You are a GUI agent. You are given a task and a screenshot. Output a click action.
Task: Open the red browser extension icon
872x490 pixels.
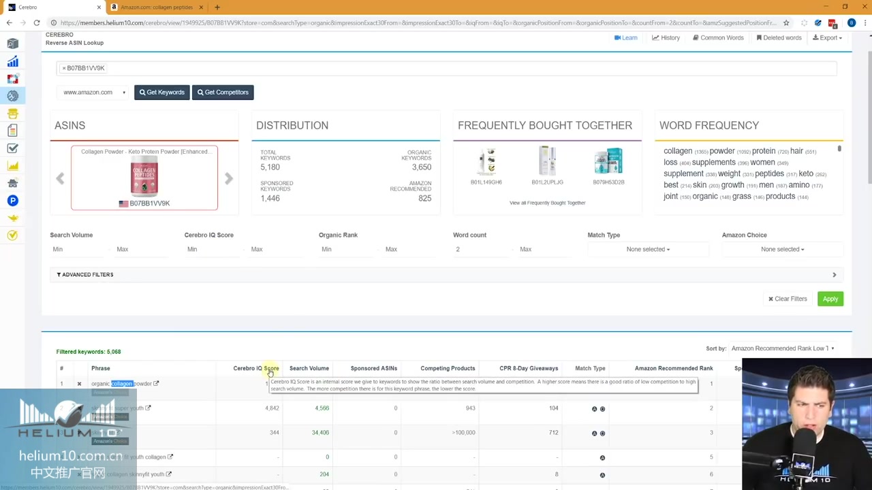[832, 23]
